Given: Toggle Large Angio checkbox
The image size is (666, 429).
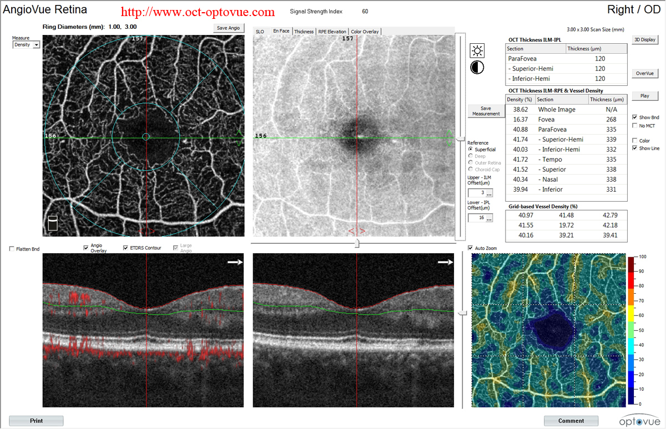Looking at the screenshot, I should coord(176,248).
